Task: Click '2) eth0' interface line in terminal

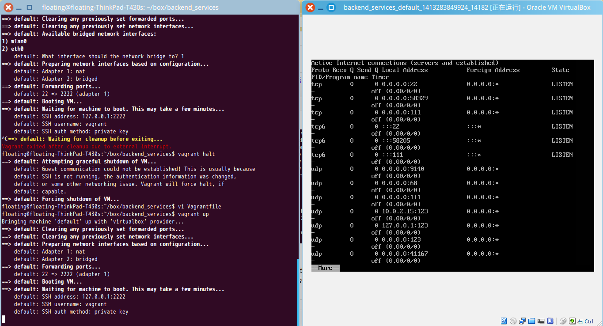Action: click(12, 49)
